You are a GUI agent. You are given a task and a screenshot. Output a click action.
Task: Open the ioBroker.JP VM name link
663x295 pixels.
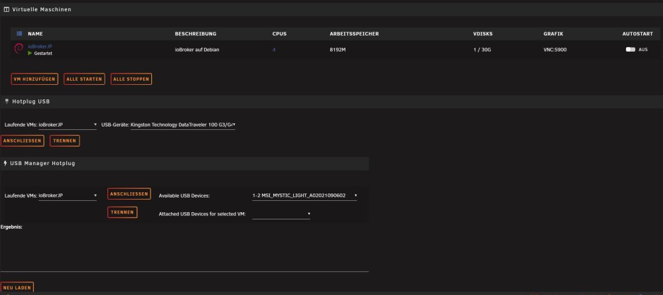coord(40,46)
